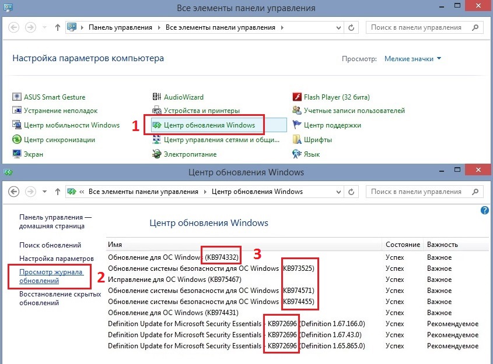Open Шрифты folder icon
The height and width of the screenshot is (364, 493).
tap(297, 139)
